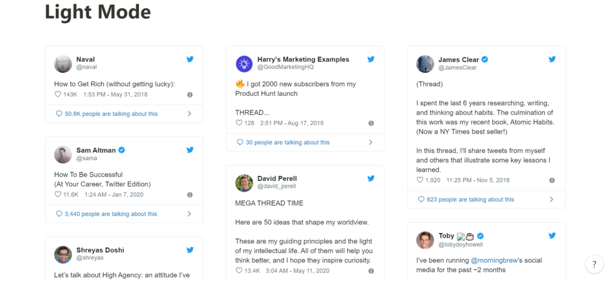The height and width of the screenshot is (281, 610).
Task: Click chevron arrow on James Clear's thread
Action: point(551,199)
